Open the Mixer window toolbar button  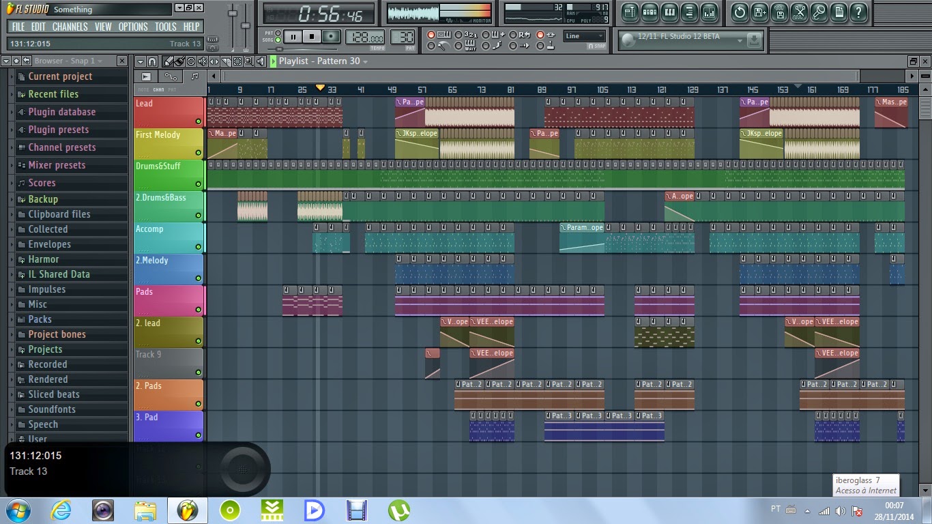pyautogui.click(x=710, y=12)
